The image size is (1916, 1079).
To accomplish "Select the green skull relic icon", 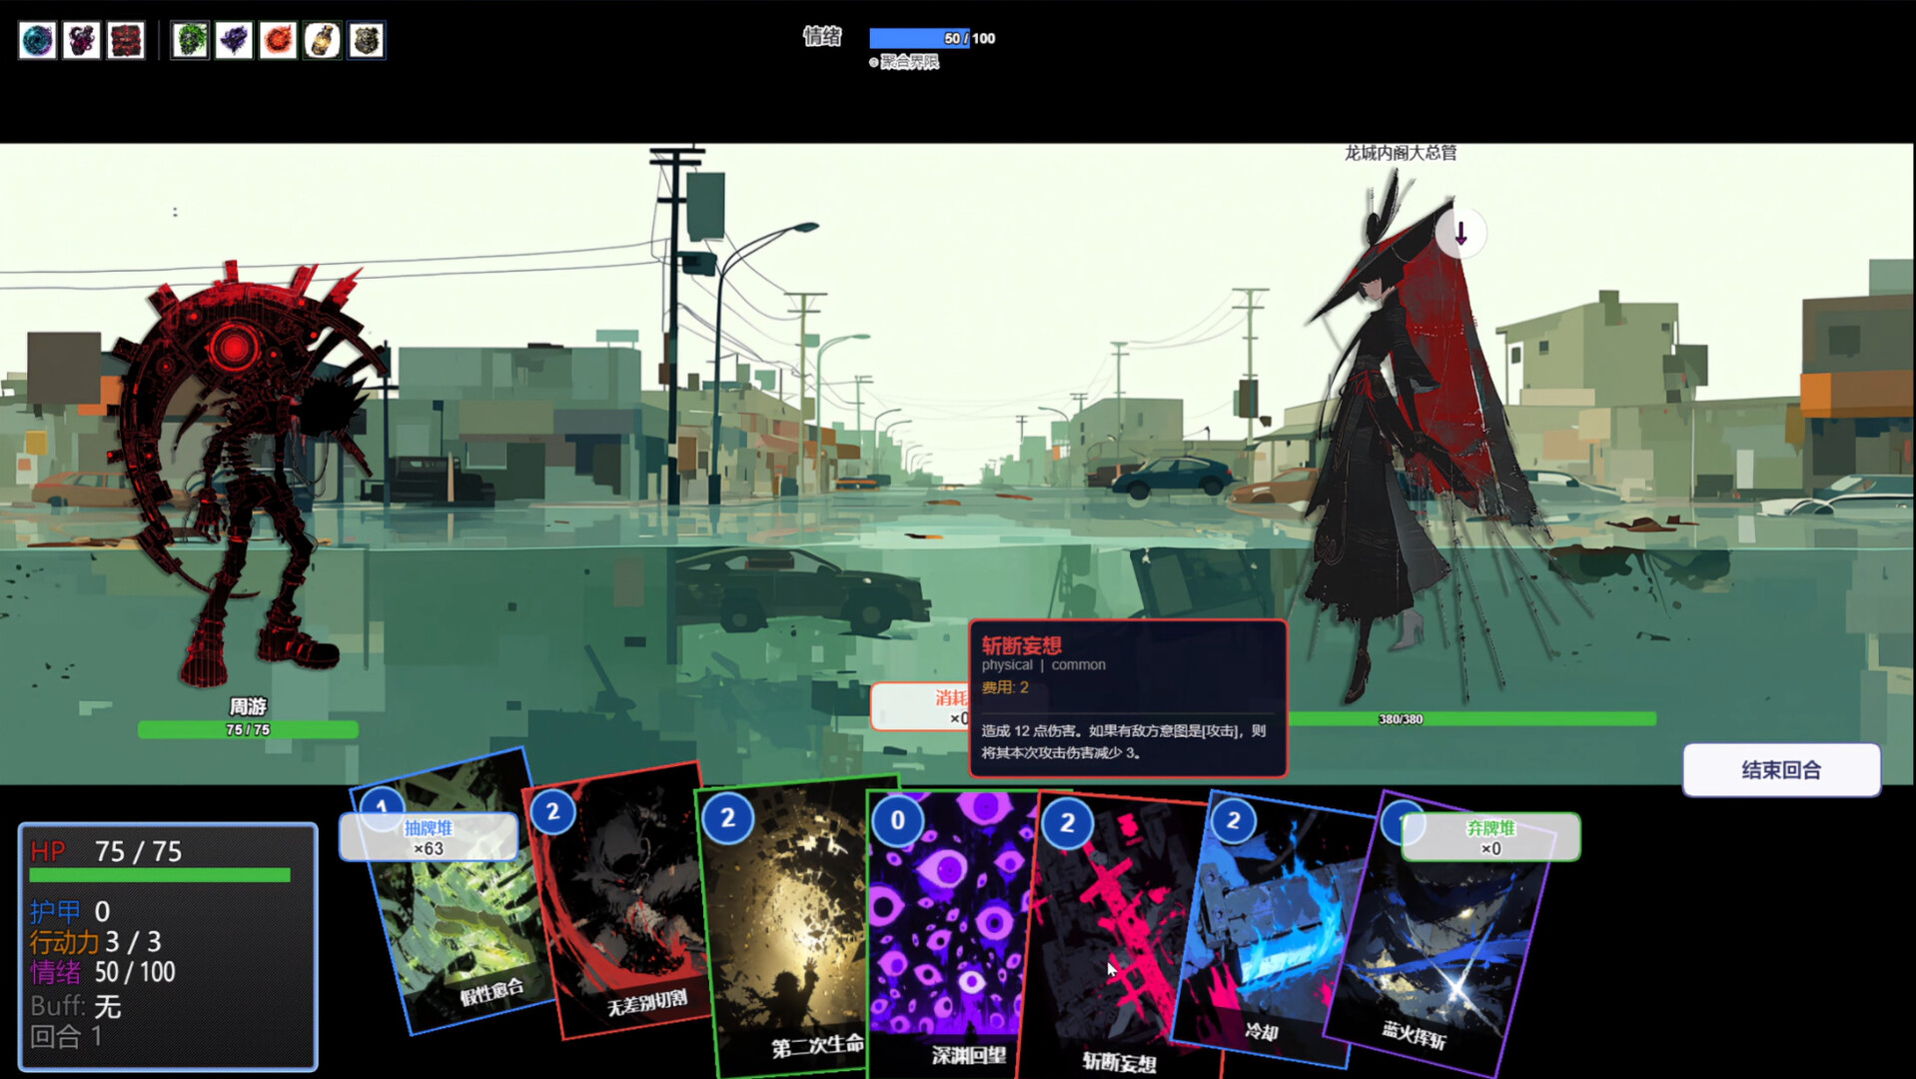I will pos(190,41).
